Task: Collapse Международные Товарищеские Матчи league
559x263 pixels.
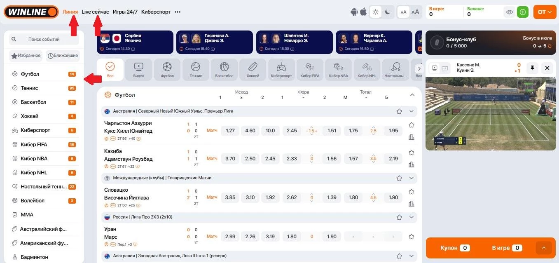Action: pyautogui.click(x=411, y=178)
